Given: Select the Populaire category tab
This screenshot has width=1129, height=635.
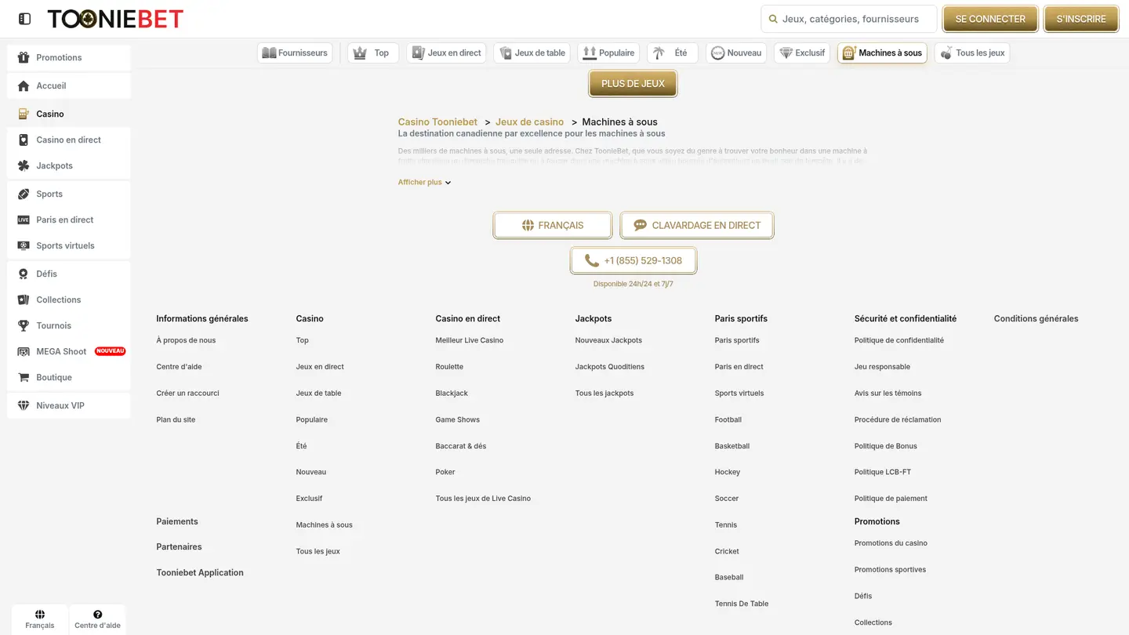Looking at the screenshot, I should pos(608,53).
